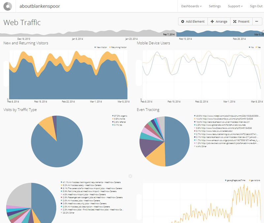Expand the Support dropdown menu
The height and width of the screenshot is (223, 264).
click(235, 6)
